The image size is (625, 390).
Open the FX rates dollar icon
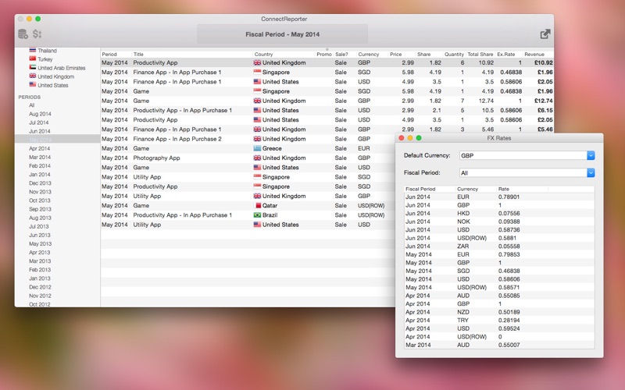point(37,34)
